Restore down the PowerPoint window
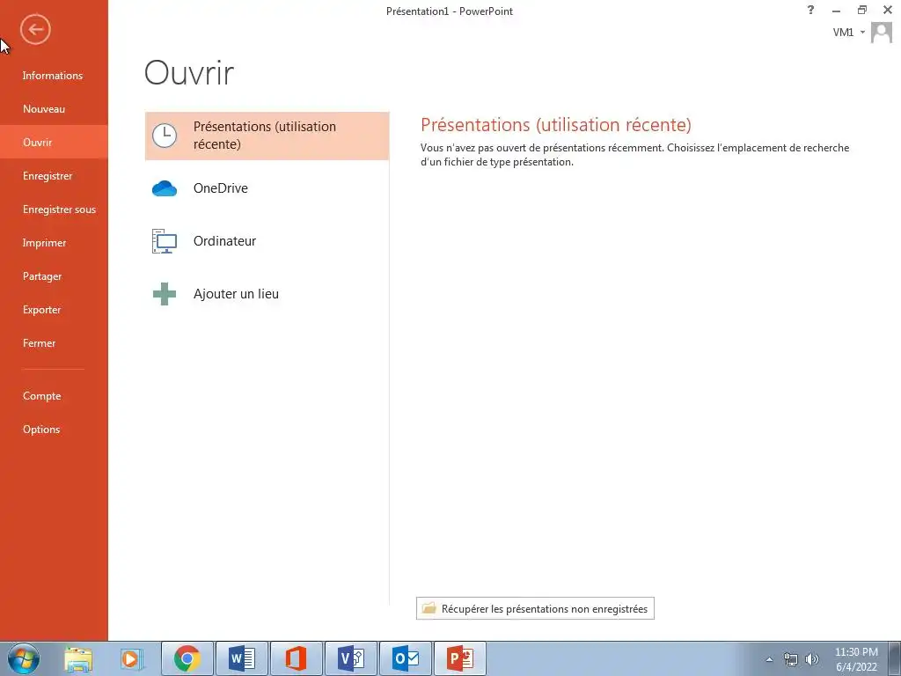Viewport: 901px width, 676px height. pos(862,10)
